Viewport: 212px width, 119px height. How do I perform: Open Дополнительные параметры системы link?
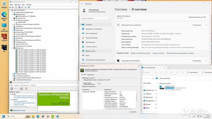pyautogui.click(x=180, y=53)
